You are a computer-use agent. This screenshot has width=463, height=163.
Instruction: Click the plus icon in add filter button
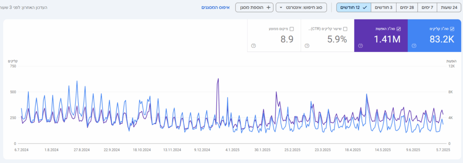coord(268,7)
